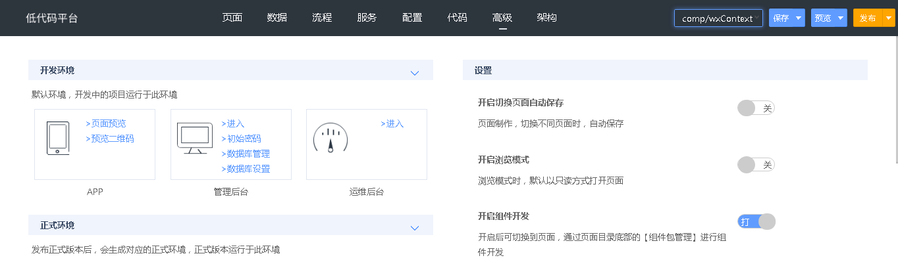Open the 预览 button dropdown arrow
Viewport: 898px width, 260px height.
pos(841,18)
